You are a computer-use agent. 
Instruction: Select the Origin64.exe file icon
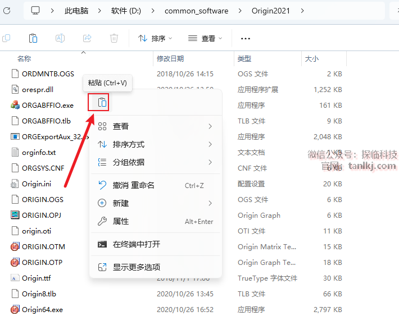coord(16,309)
